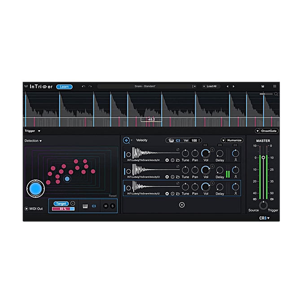
Task: Open the Trigger dropdown menu
Action: [33, 131]
